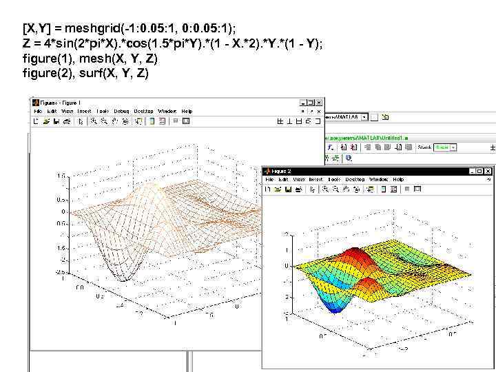Click tile layout icon in Figures window
Viewport: 496px width, 372px height.
pos(280,121)
